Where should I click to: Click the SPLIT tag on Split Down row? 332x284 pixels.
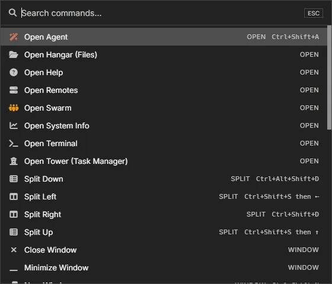(240, 179)
